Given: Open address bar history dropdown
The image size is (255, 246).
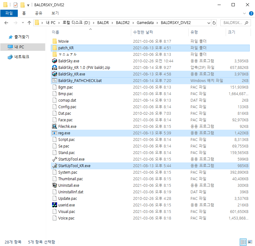Looking at the screenshot, I should coord(209,23).
